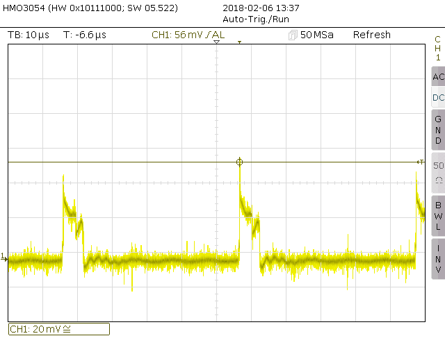
Task: Click the CH1: 56 mV trigger level readout
Action: 188,35
